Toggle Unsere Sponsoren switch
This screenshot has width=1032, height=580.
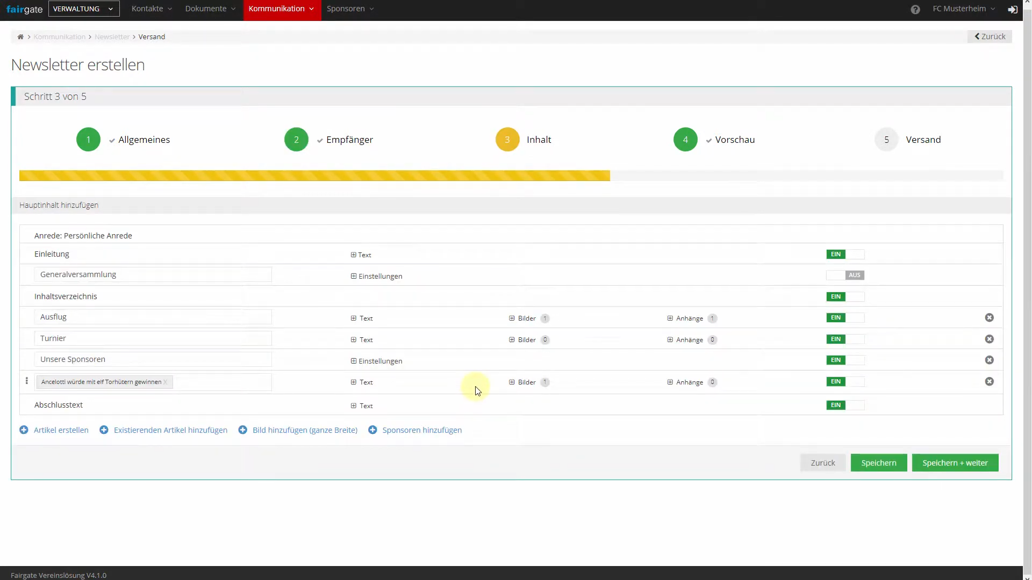[x=845, y=360]
